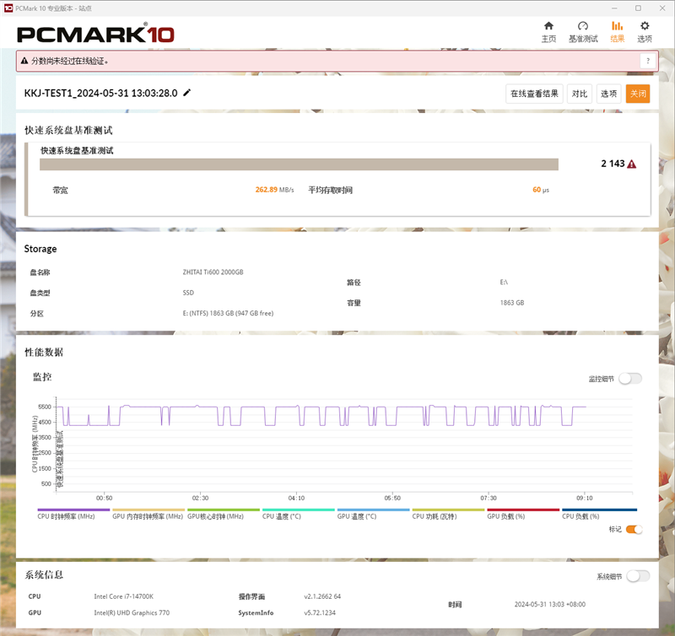Turn off the 标记 markers switch
Screen dimensions: 675x636
point(634,529)
